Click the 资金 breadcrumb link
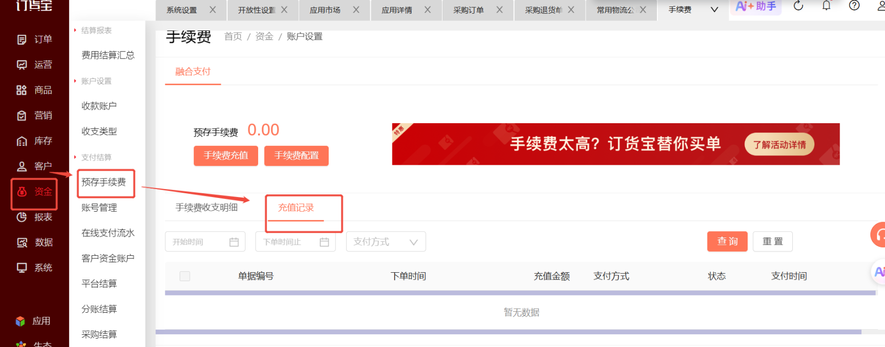The width and height of the screenshot is (885, 347). click(264, 36)
